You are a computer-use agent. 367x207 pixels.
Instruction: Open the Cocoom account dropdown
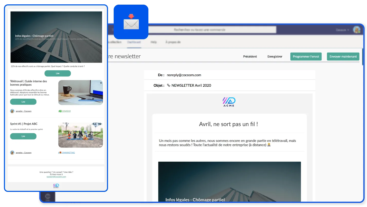pos(343,30)
